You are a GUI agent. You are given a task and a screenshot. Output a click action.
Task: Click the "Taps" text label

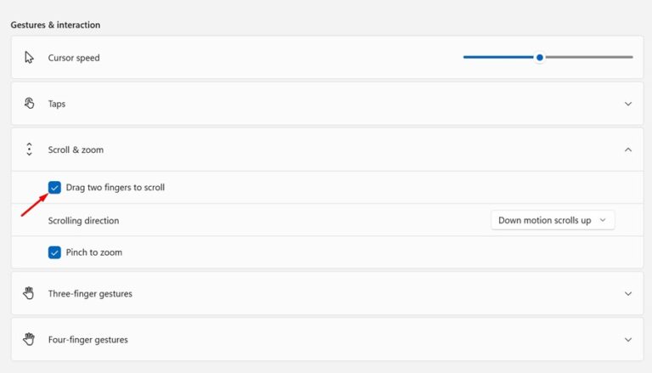click(57, 104)
